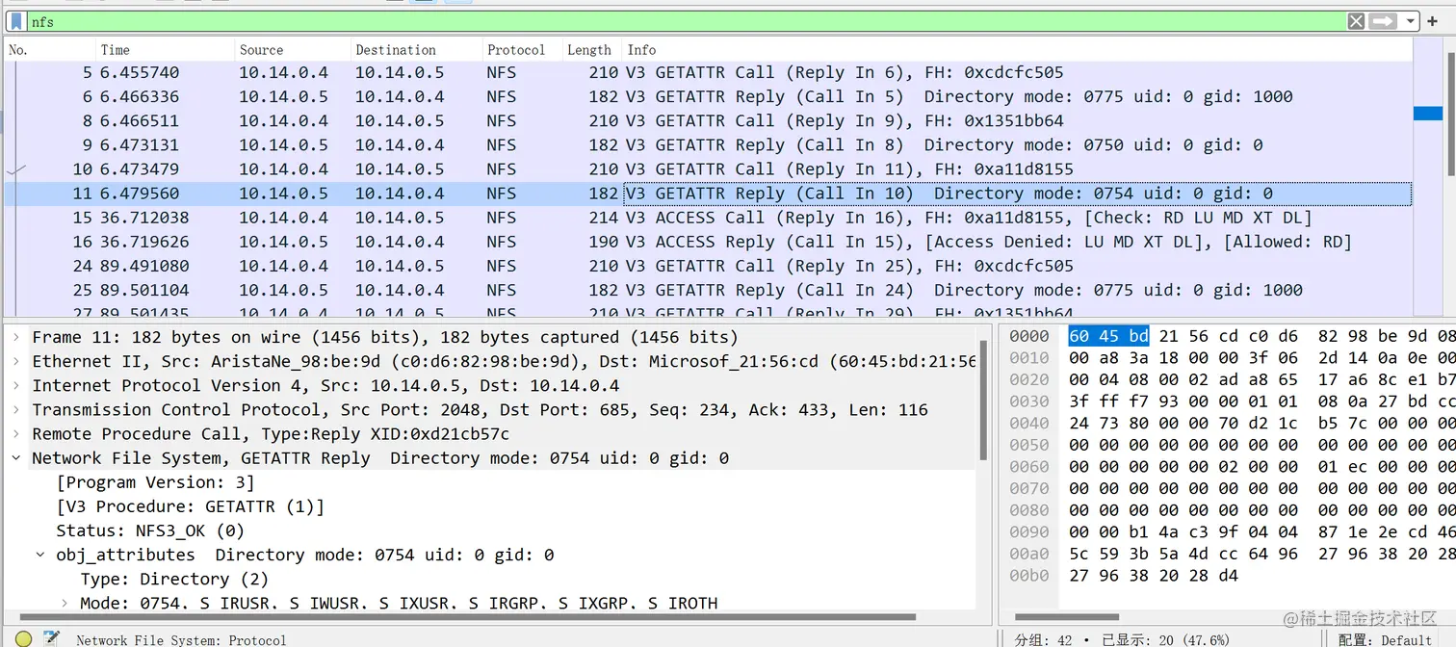
Task: Select the [V3 Procedure: GETATTR (1)] line
Action: click(x=191, y=506)
